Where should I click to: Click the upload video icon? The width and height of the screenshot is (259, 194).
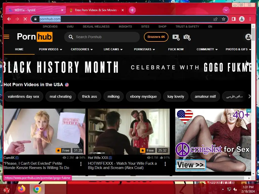click(176, 37)
